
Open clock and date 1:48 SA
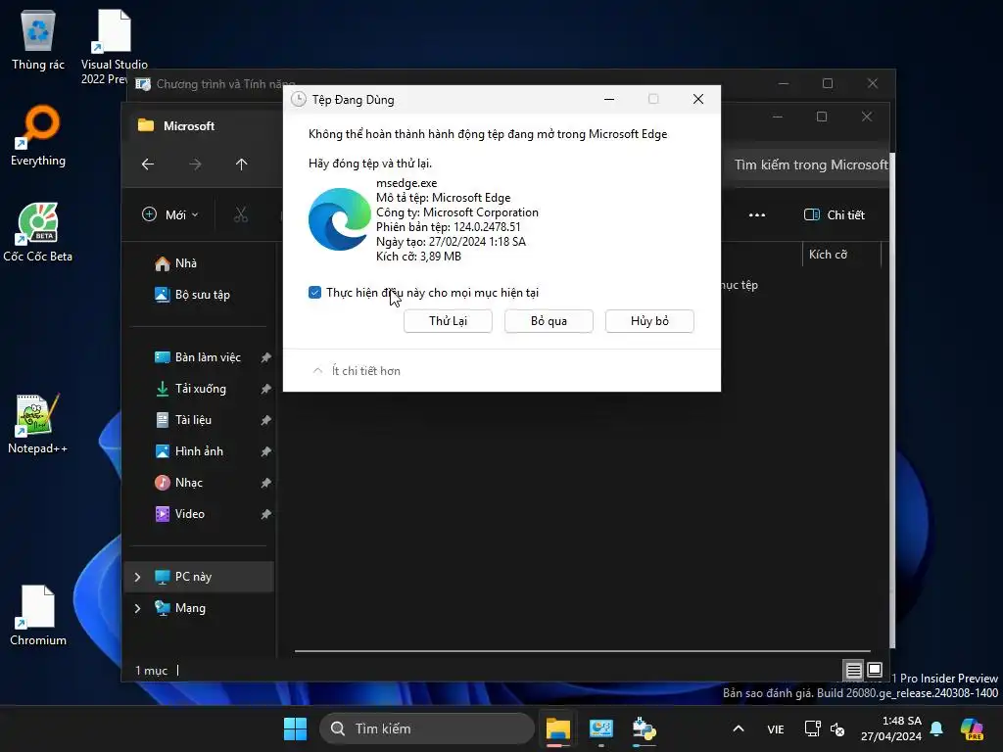pyautogui.click(x=891, y=728)
